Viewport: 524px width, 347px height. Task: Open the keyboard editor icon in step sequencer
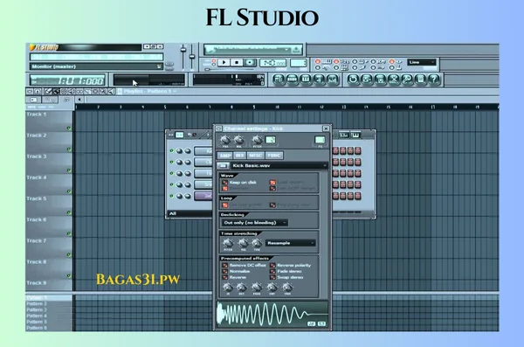[355, 135]
